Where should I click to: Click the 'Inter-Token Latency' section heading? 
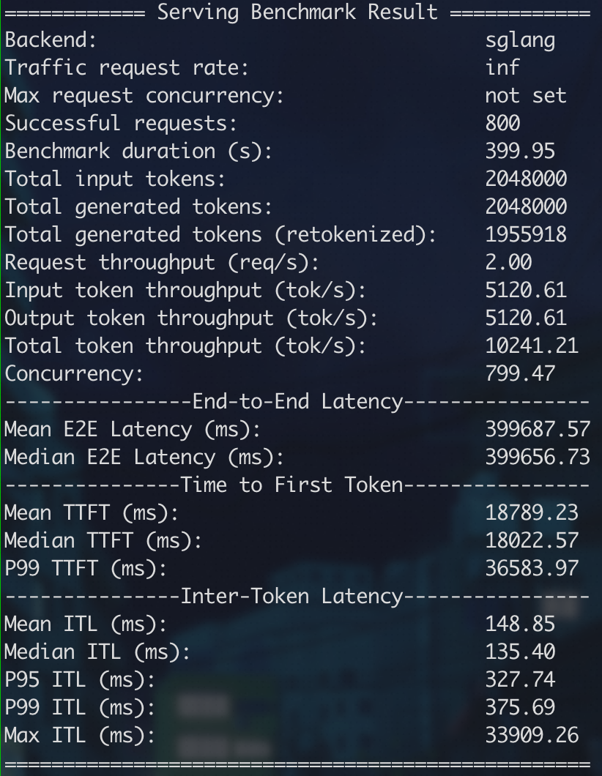tap(291, 597)
